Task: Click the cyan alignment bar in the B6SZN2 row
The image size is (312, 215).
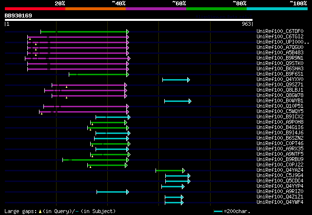Action: coord(112,138)
